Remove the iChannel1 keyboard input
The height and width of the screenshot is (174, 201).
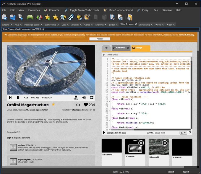click(x=141, y=143)
